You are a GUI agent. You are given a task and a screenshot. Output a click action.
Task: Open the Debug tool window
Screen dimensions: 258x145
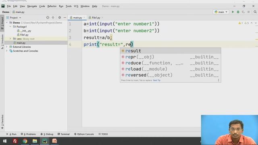(x=47, y=134)
